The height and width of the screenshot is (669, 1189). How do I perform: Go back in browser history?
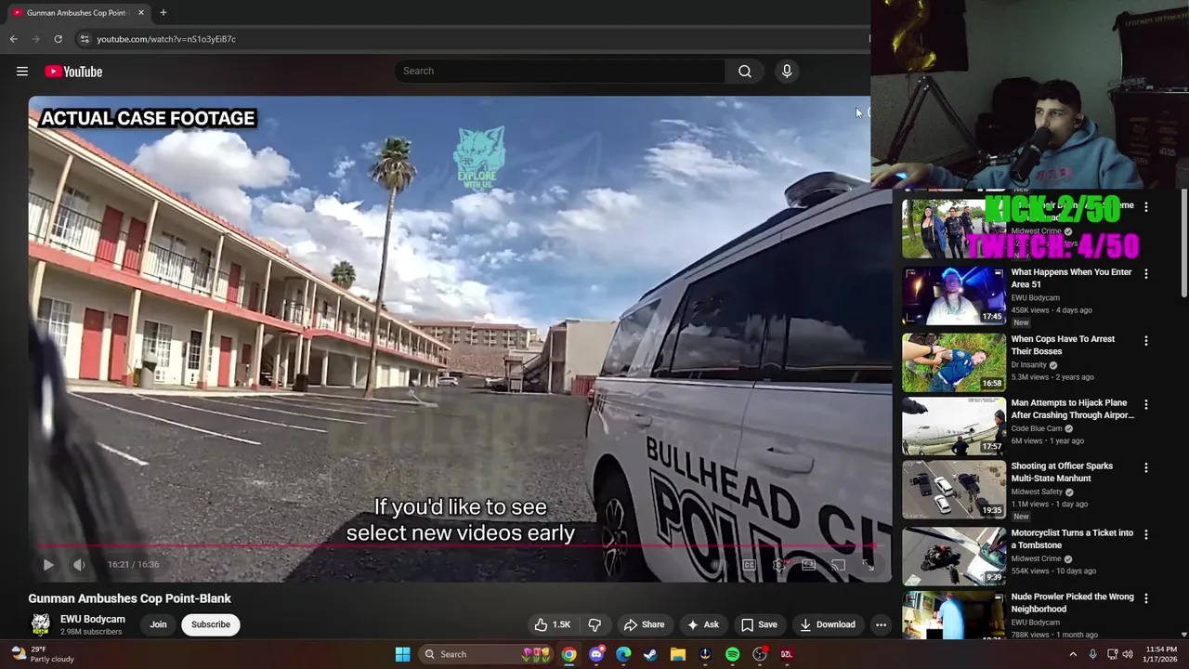point(13,39)
